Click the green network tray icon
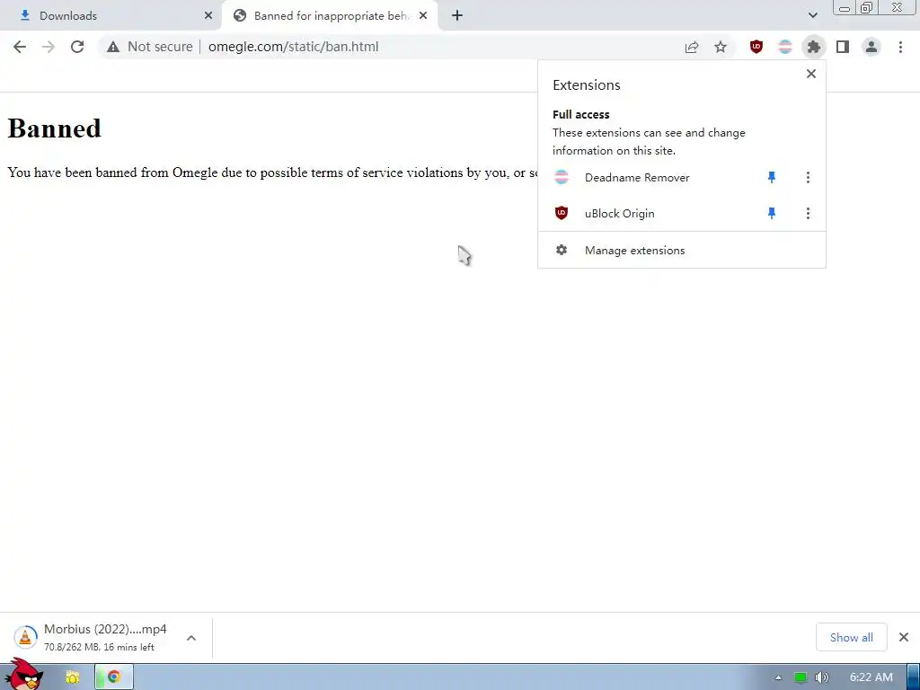This screenshot has height=690, width=920. click(x=801, y=677)
